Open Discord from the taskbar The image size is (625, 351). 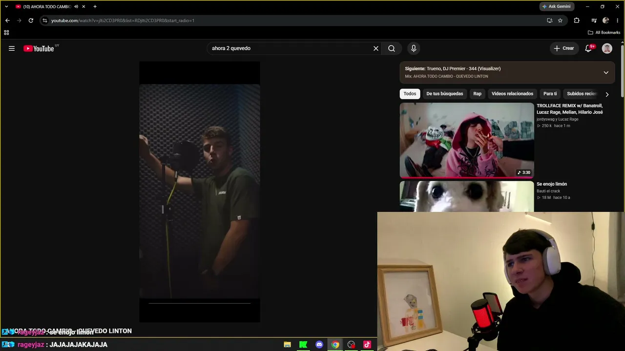(x=319, y=345)
